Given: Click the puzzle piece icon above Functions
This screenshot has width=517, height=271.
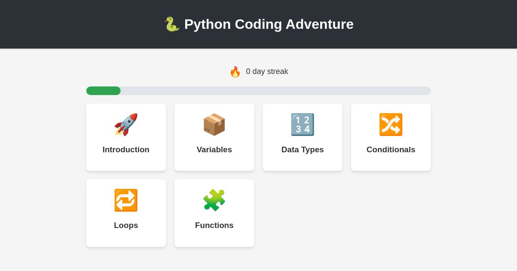Looking at the screenshot, I should click(x=214, y=200).
